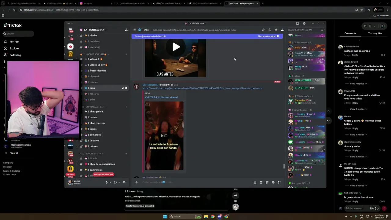Toggle notification settings bell in Discord header

coord(269,30)
